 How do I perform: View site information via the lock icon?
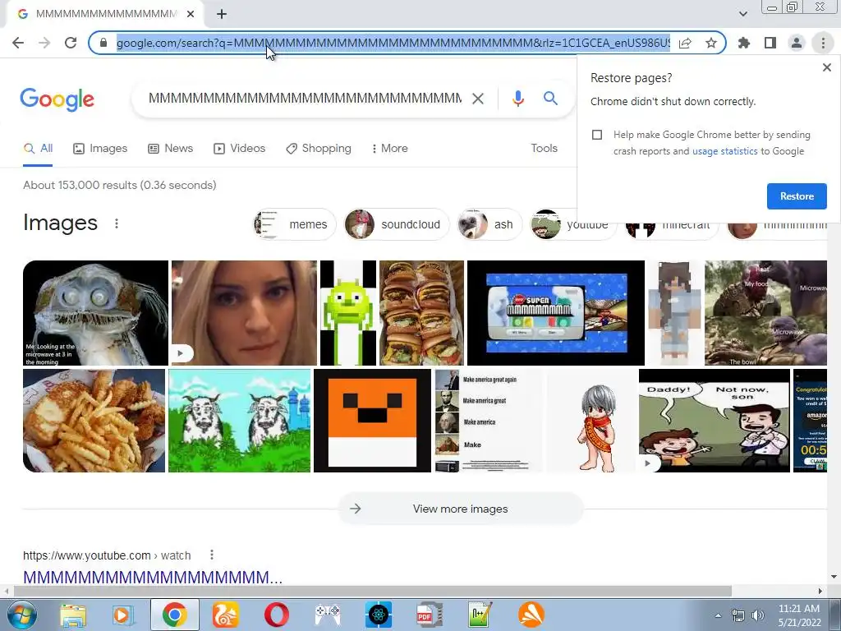click(x=103, y=43)
